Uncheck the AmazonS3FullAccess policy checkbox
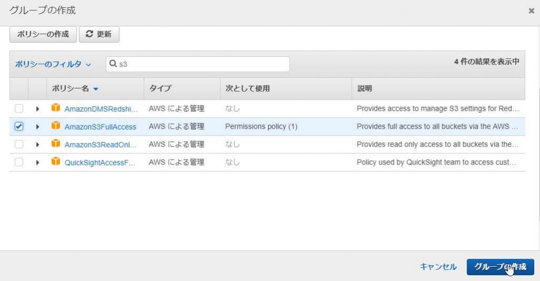Viewport: 540px width, 281px height. [19, 127]
